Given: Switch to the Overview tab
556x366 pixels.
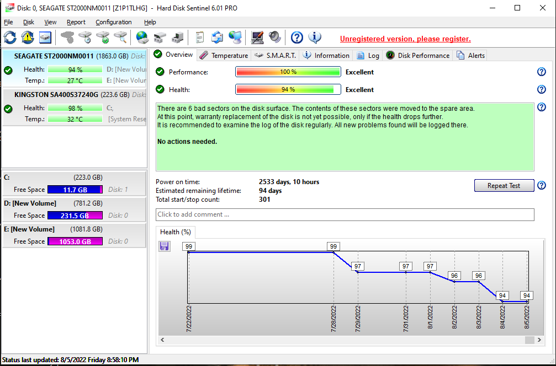Looking at the screenshot, I should point(174,55).
